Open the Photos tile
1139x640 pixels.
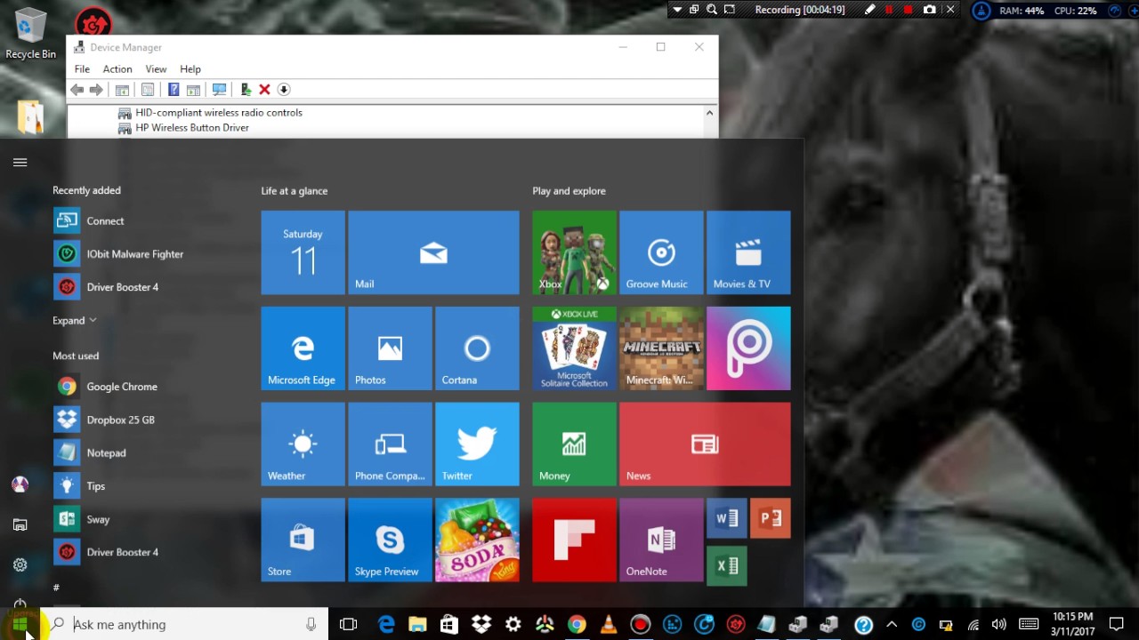[x=390, y=348]
